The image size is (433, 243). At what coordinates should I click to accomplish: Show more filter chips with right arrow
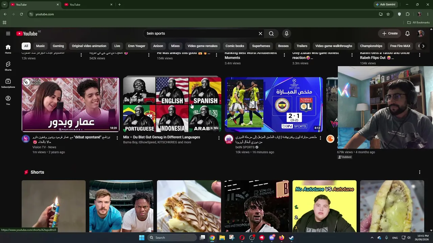[x=423, y=46]
